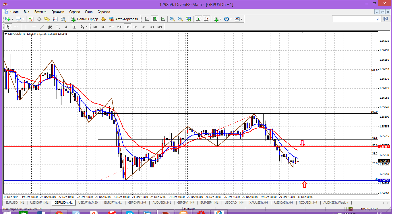This screenshot has width=393, height=214.
Task: Select the H4 timeframe
Action: [x=135, y=27]
